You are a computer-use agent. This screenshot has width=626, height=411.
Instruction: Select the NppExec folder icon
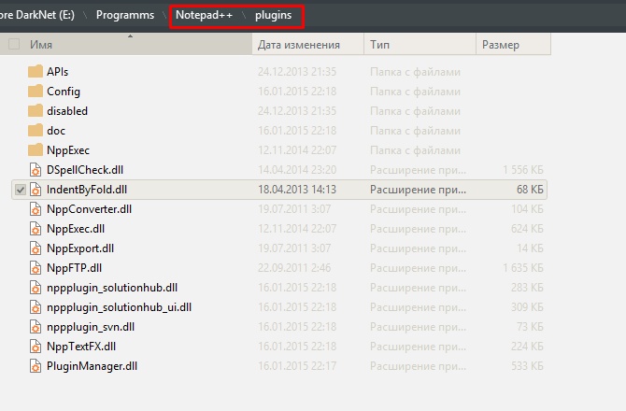(36, 149)
